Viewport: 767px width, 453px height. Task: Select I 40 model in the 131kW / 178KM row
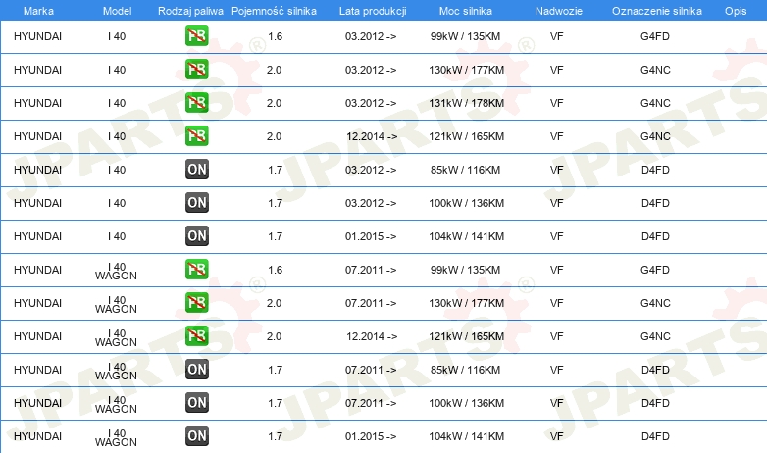tap(117, 103)
